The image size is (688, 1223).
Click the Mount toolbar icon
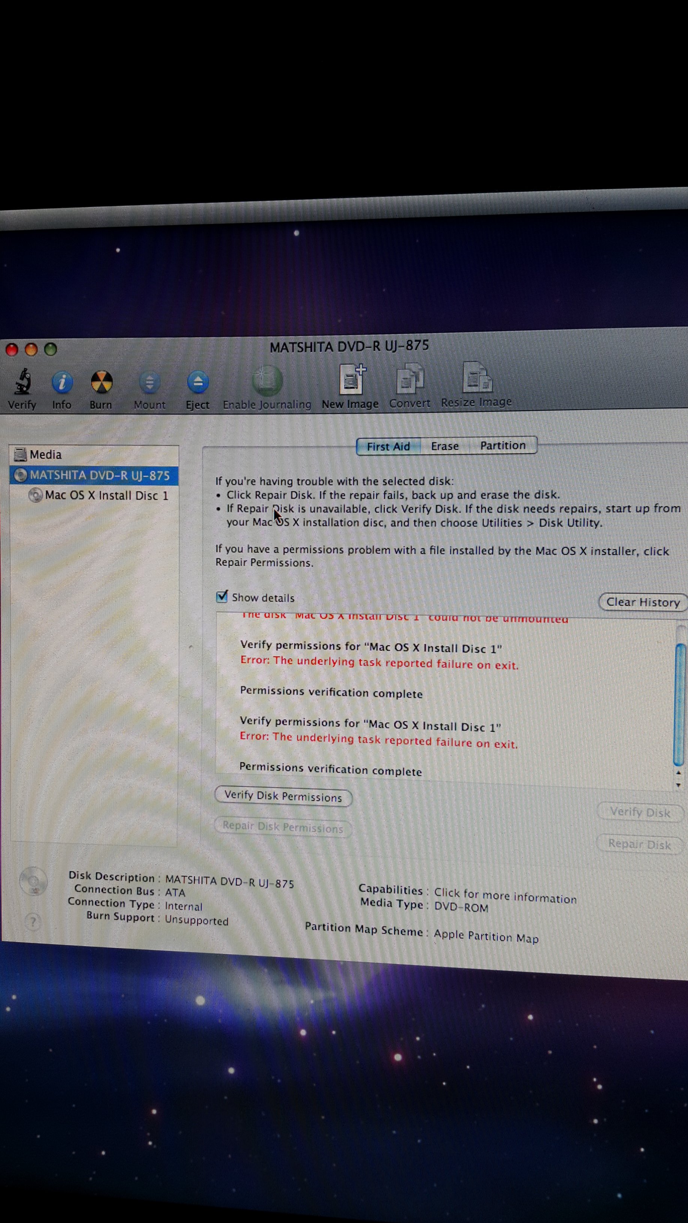[150, 383]
